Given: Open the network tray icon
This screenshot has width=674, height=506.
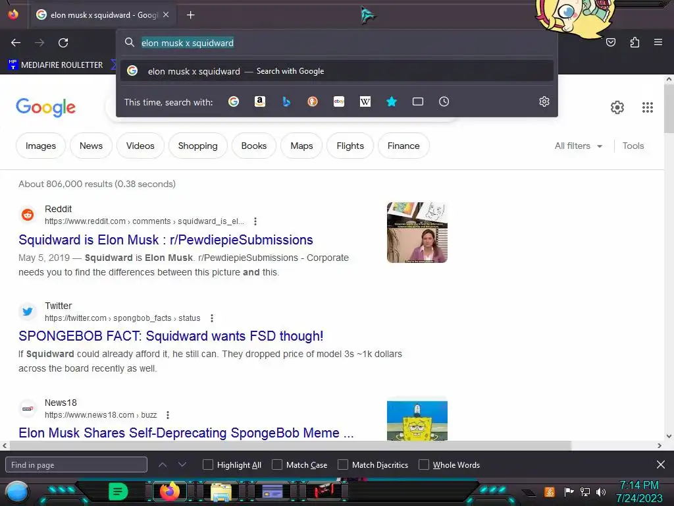Looking at the screenshot, I should (x=585, y=492).
